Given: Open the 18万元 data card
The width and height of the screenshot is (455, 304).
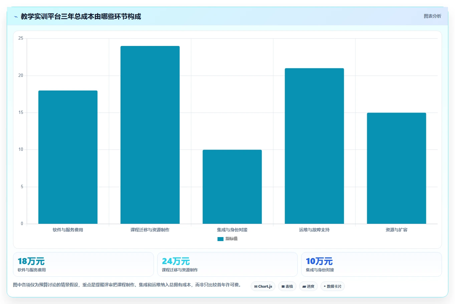Looking at the screenshot, I should [x=83, y=264].
